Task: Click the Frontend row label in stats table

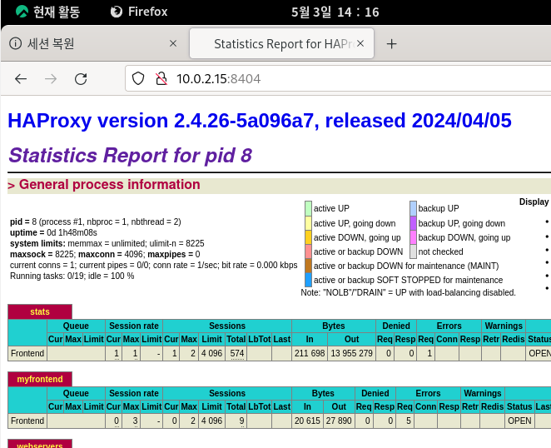Action: pos(27,353)
